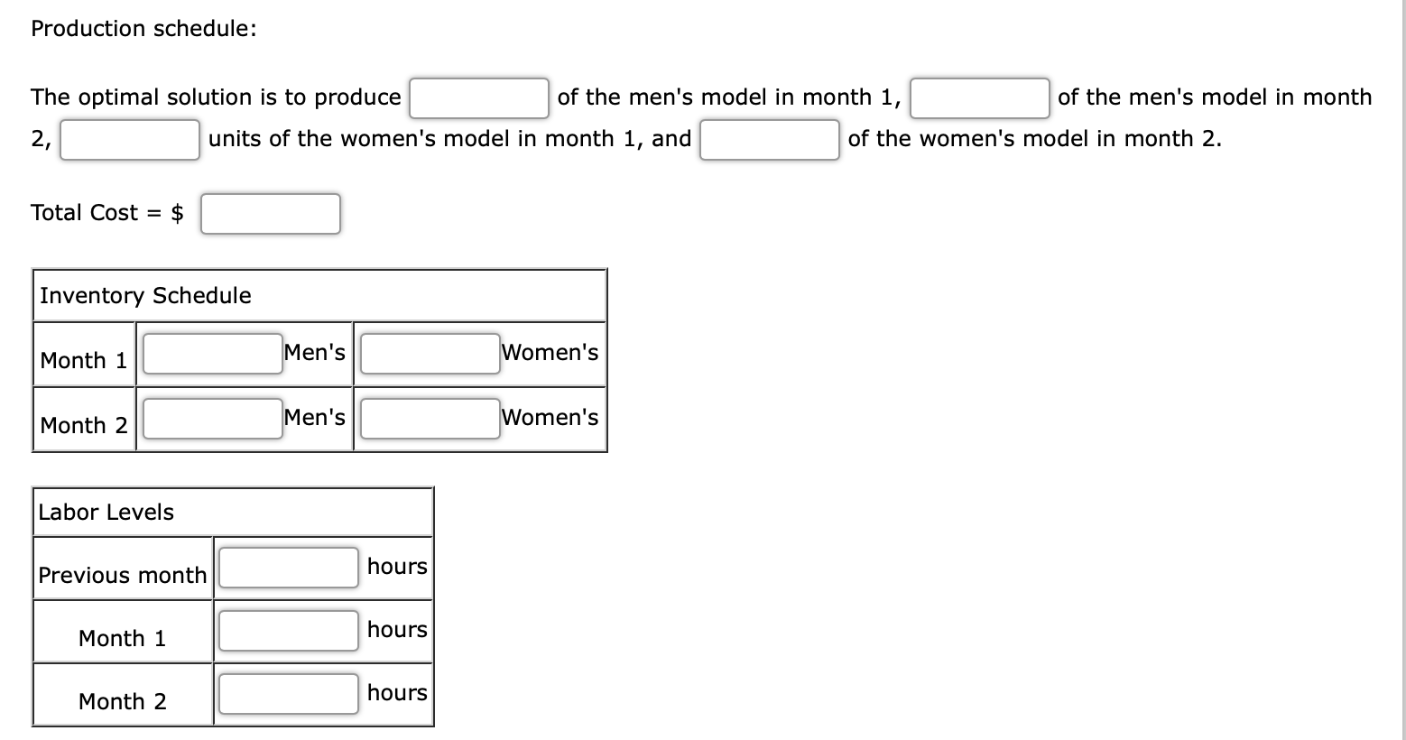This screenshot has width=1406, height=740.
Task: Click the Total Cost label text
Action: coord(105,213)
